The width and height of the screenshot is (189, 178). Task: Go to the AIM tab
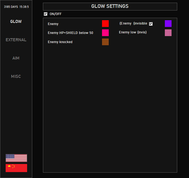16,58
